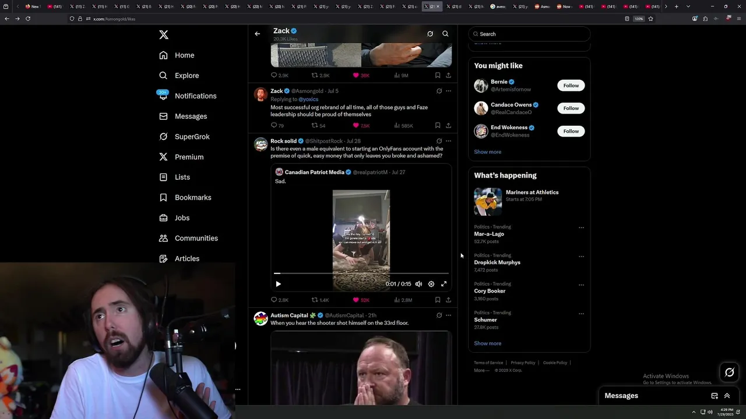
Task: Click the profile search magnifier icon
Action: point(445,34)
